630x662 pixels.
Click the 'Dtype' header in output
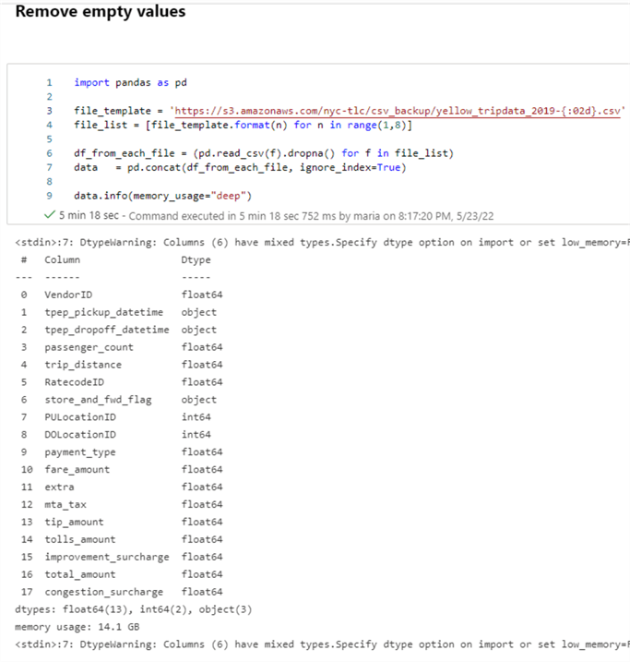pos(196,260)
